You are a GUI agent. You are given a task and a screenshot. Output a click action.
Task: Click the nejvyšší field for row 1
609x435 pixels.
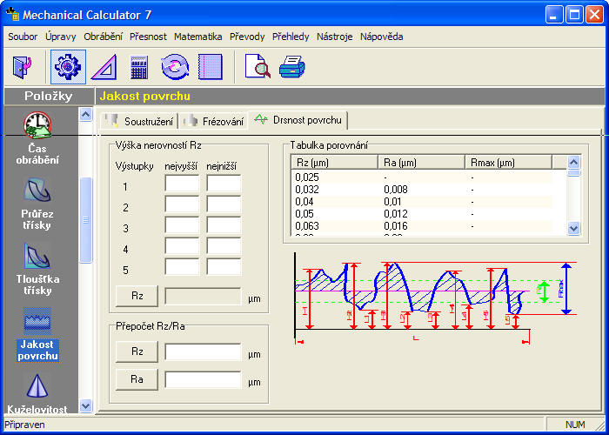click(182, 184)
